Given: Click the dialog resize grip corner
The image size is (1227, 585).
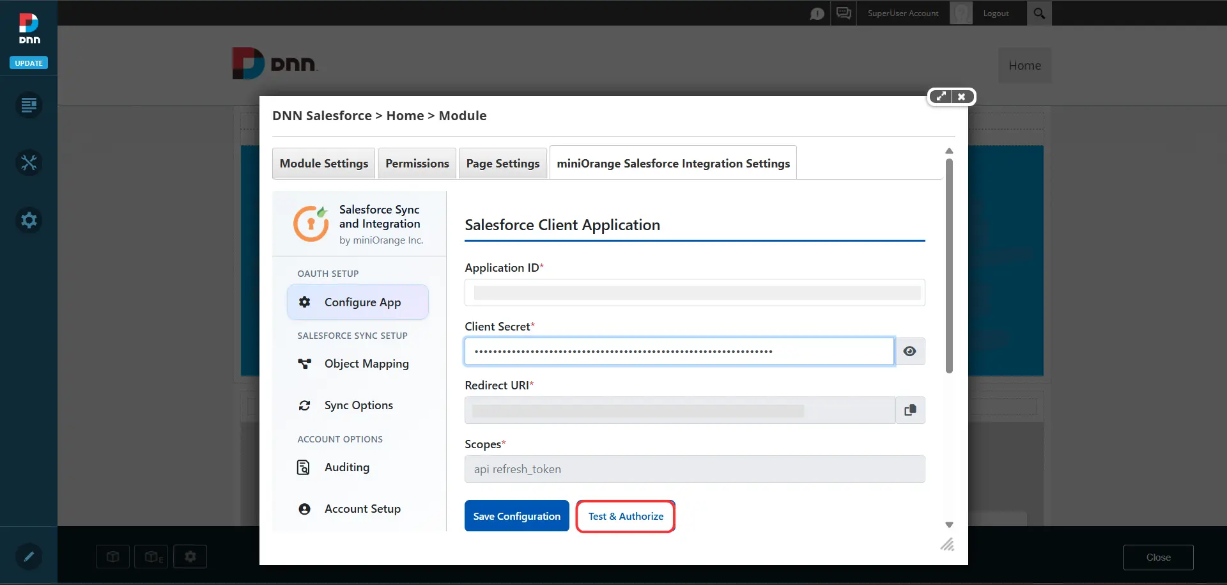Looking at the screenshot, I should pyautogui.click(x=947, y=544).
